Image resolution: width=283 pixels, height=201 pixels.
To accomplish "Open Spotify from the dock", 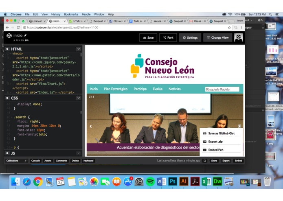I will [150, 181].
